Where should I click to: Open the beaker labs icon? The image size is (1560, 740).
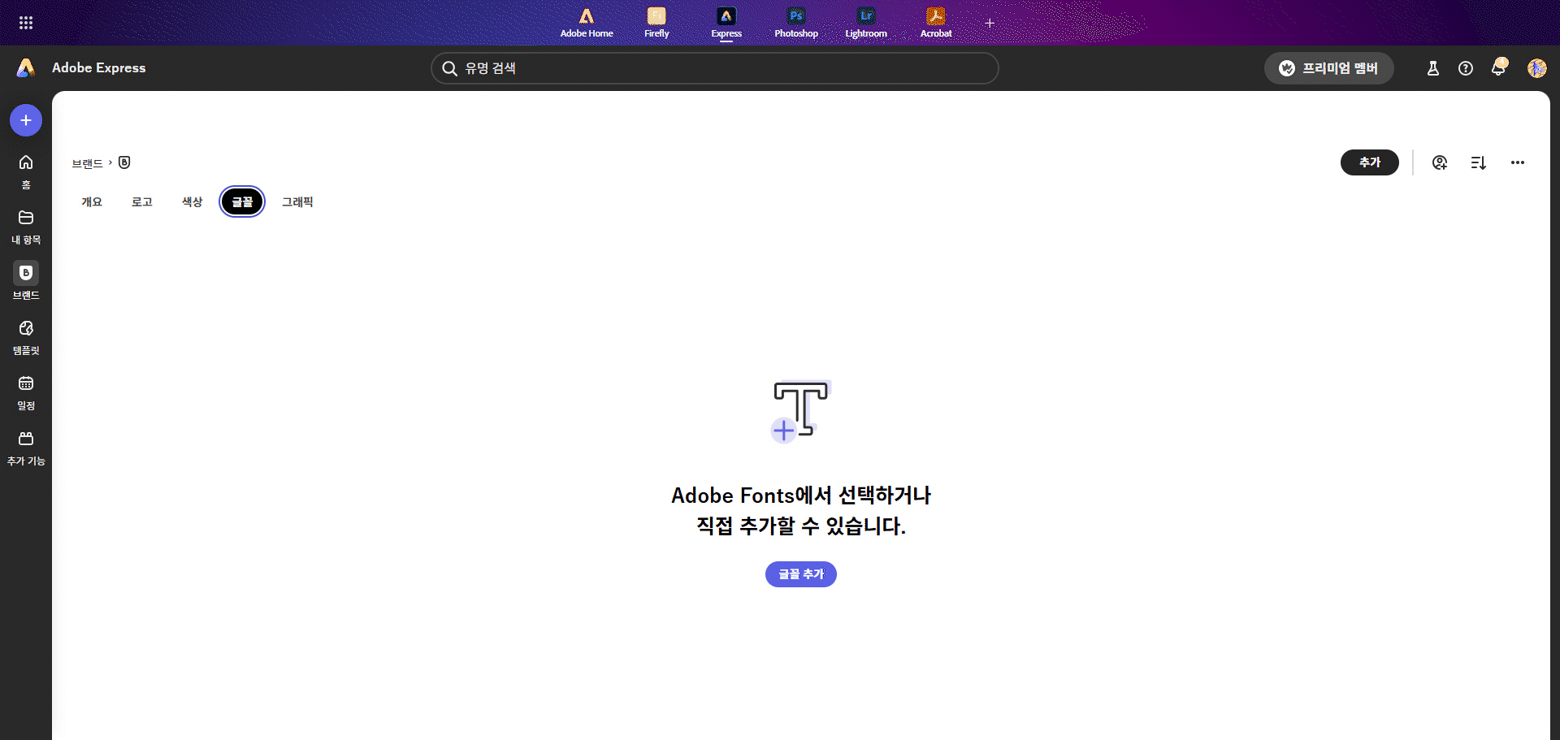[1433, 68]
